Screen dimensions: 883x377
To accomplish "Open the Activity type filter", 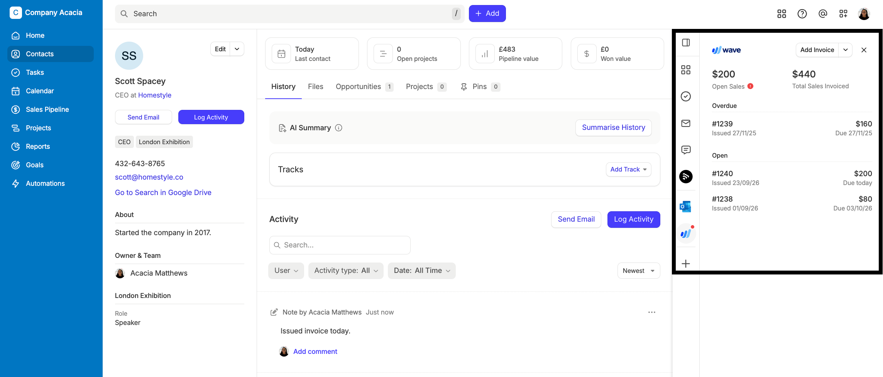I will (x=346, y=271).
